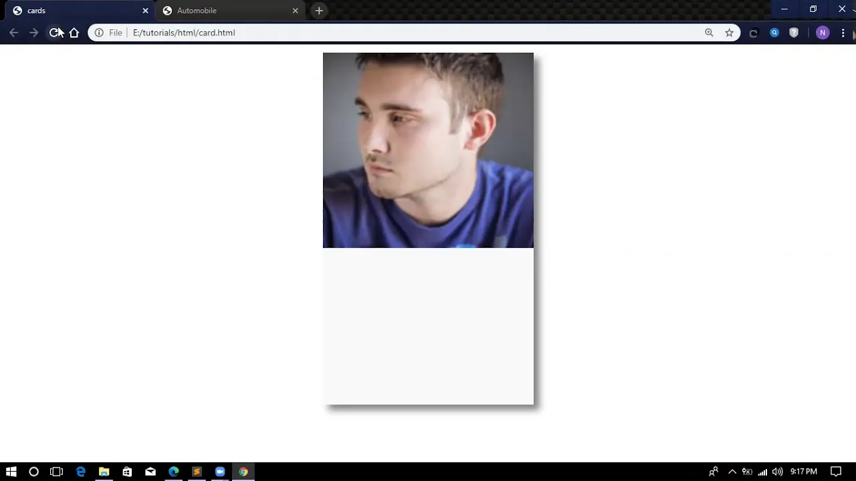Open the Windows Start menu
Screen dimensions: 856x481
click(x=11, y=472)
